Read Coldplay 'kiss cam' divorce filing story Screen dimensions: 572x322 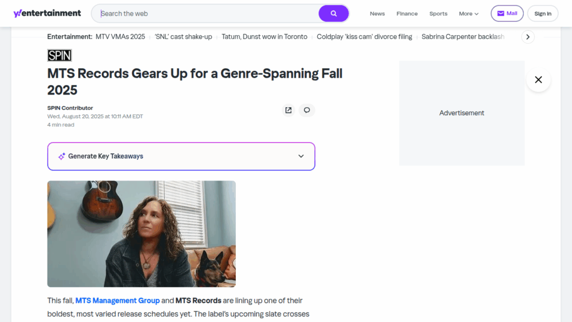364,37
